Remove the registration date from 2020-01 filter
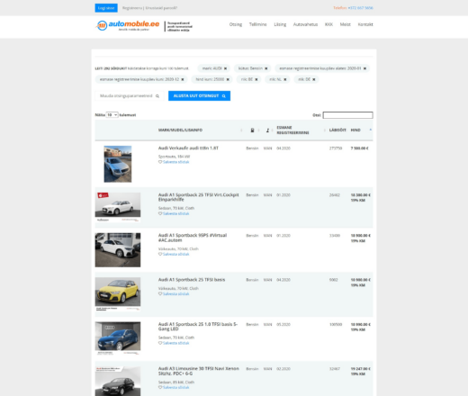468x396 pixels. pyautogui.click(x=364, y=68)
